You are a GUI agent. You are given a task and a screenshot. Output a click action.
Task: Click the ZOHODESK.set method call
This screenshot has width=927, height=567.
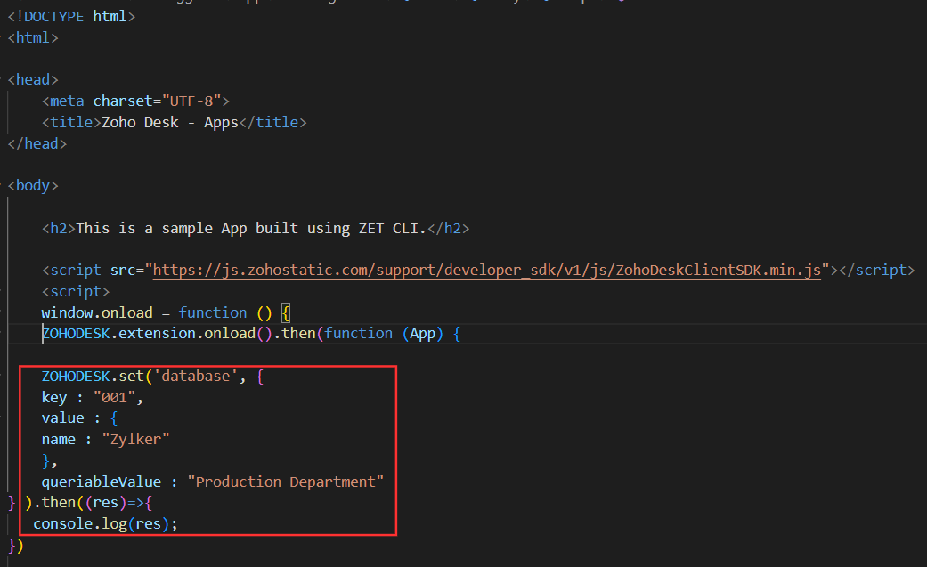pyautogui.click(x=93, y=376)
